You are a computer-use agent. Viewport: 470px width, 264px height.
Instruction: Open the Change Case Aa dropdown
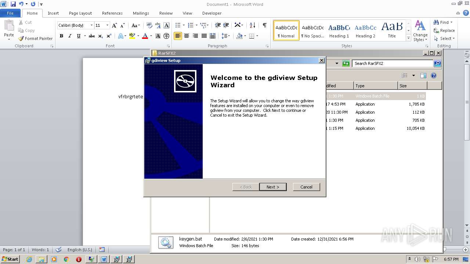coord(135,25)
